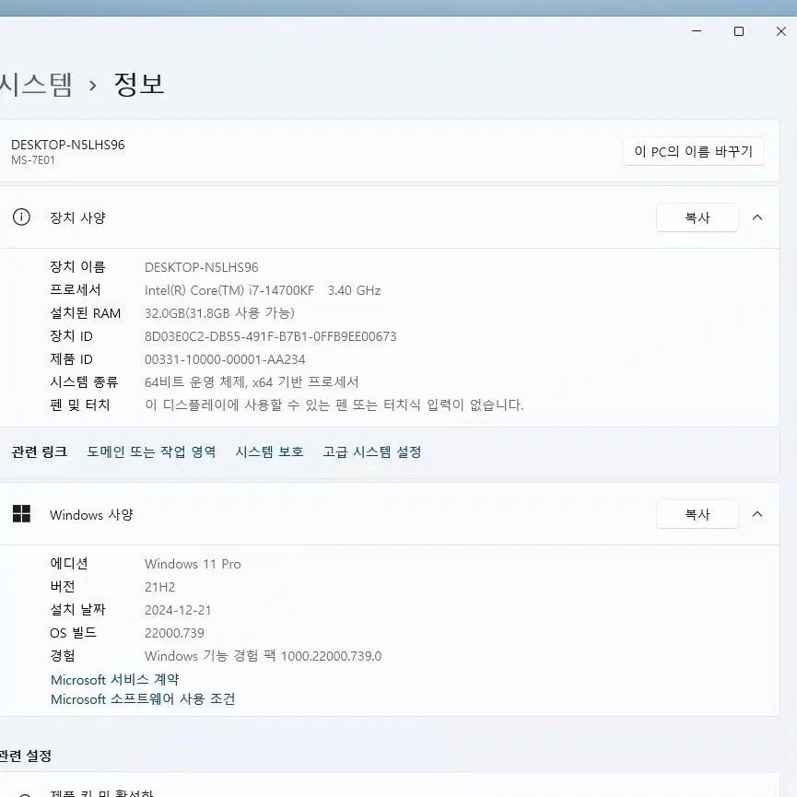Click the 시스템 종류 label

[x=84, y=382]
